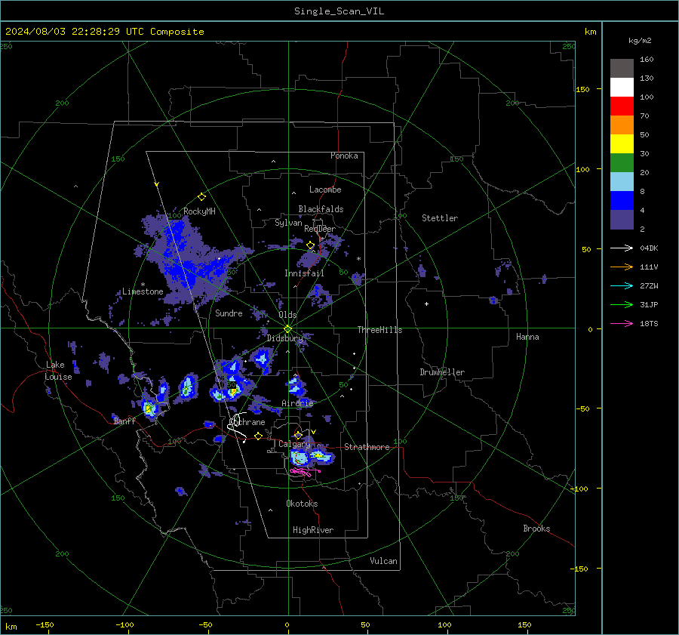Click the yellow V marker northeast of Calgary
679x635 pixels.
click(x=314, y=432)
